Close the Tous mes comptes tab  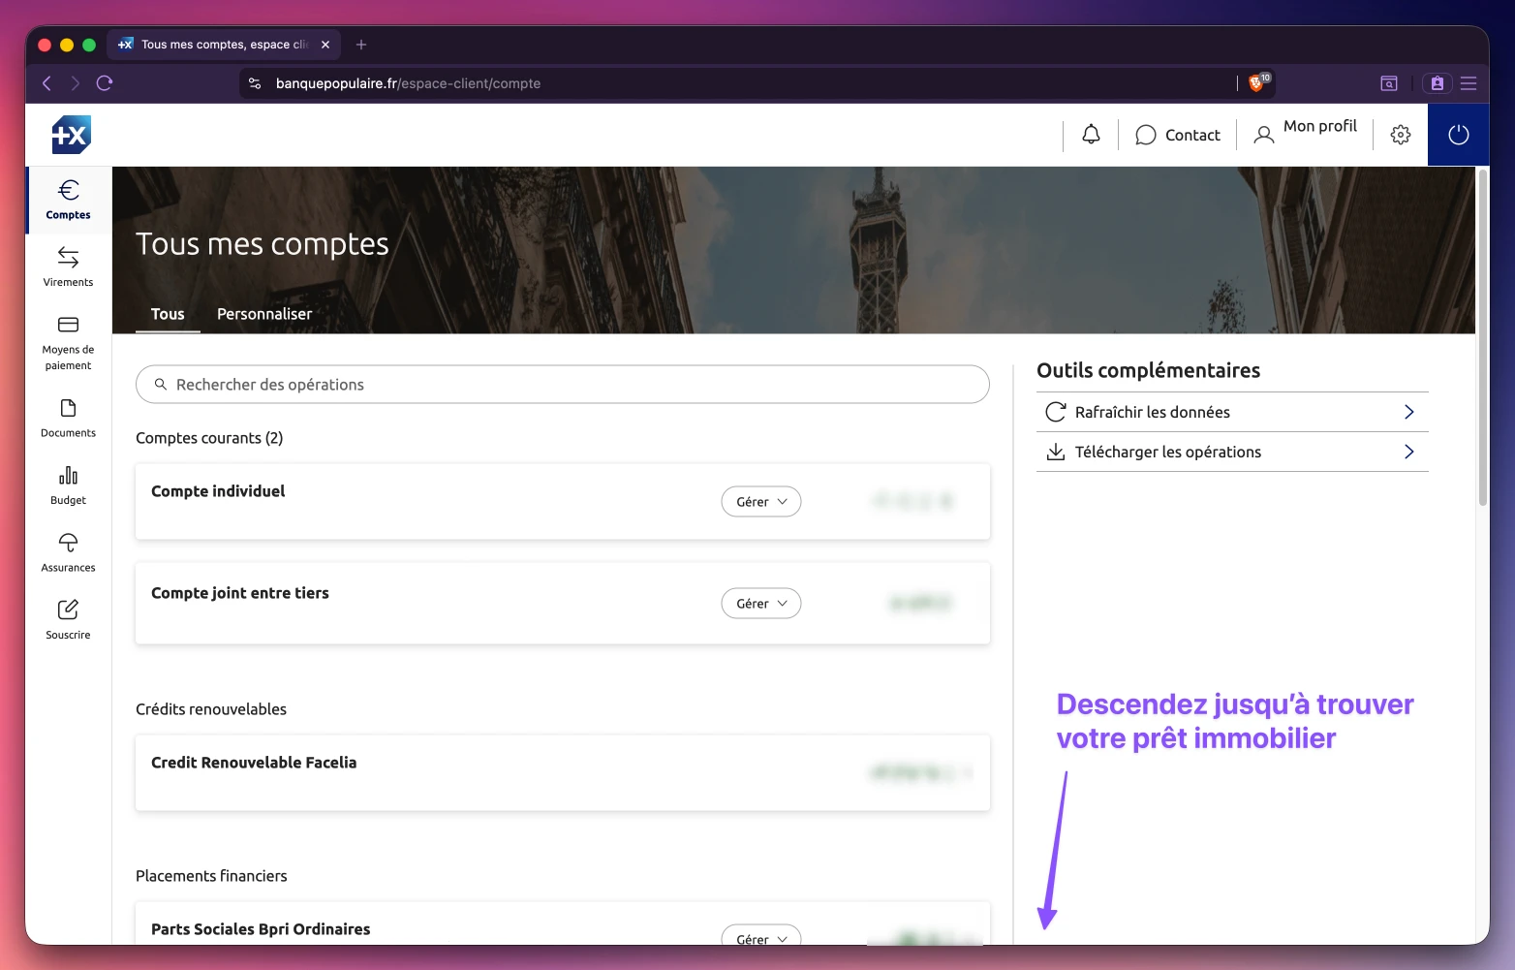point(325,45)
